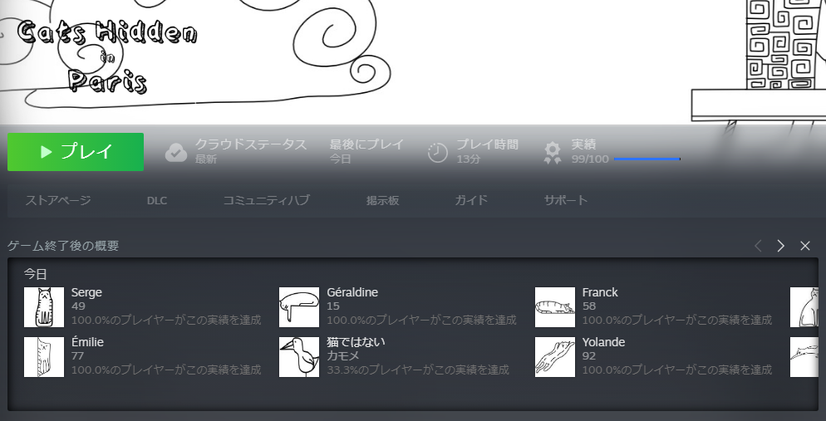Click the 今日 date label in summary
The height and width of the screenshot is (421, 826).
pyautogui.click(x=35, y=274)
